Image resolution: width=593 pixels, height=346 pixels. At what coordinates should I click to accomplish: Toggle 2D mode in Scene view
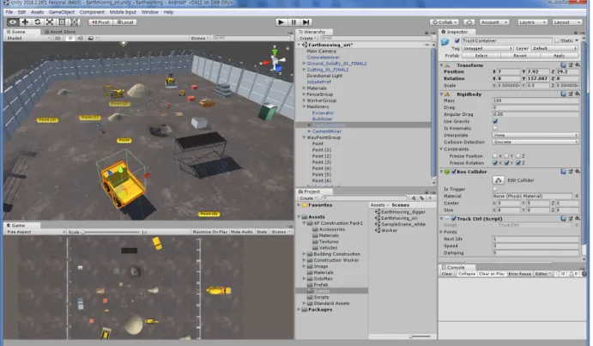(57, 38)
